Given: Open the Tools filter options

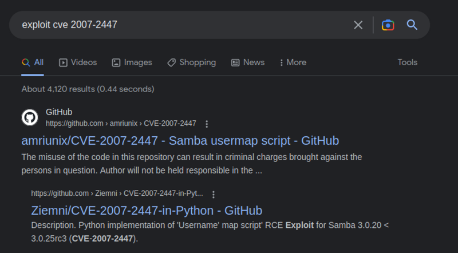Looking at the screenshot, I should (407, 62).
